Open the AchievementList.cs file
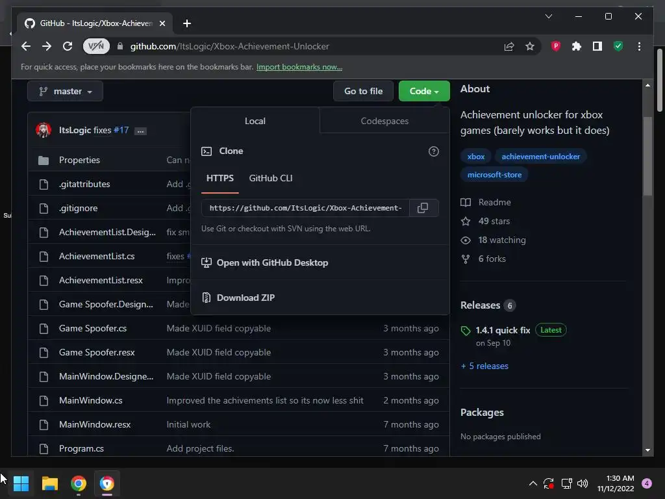This screenshot has height=499, width=665. pos(97,256)
